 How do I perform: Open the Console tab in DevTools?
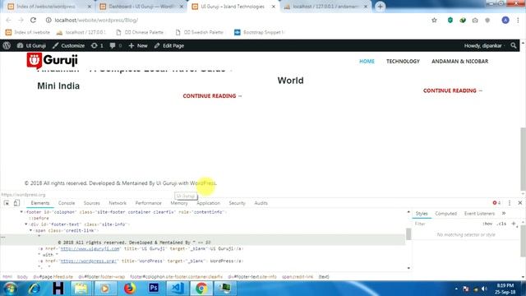point(67,203)
